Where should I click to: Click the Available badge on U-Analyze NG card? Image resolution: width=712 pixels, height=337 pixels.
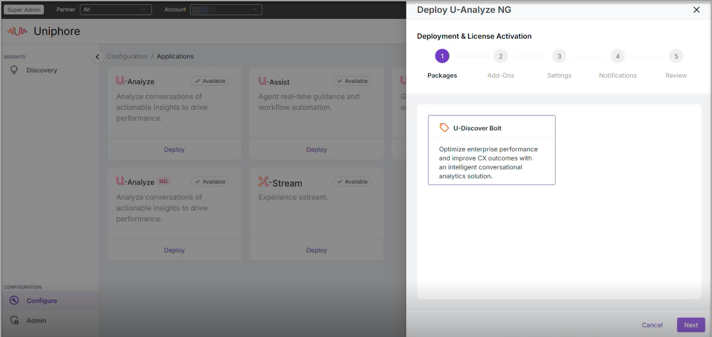pos(210,182)
